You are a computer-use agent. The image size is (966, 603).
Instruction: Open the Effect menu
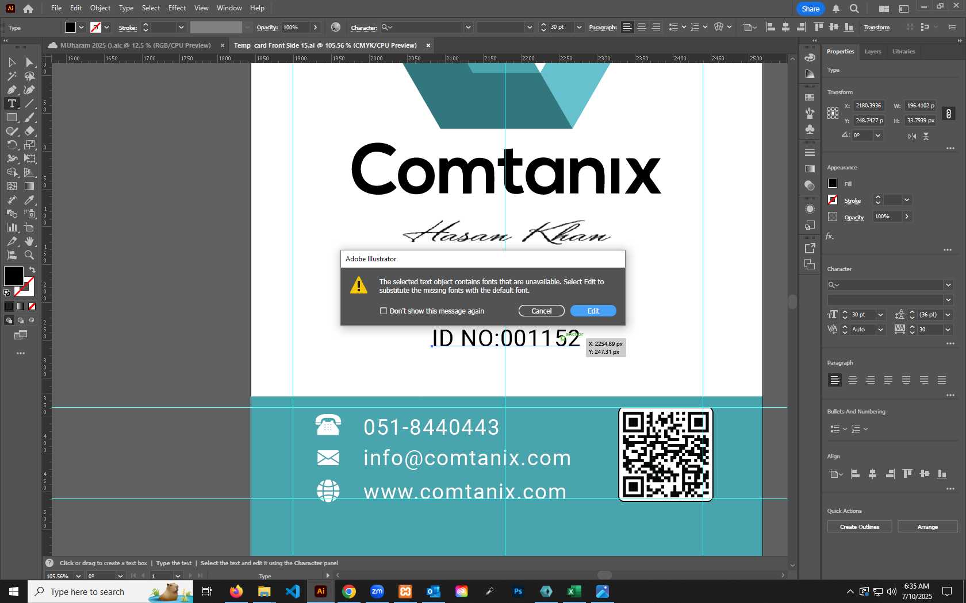pos(177,8)
